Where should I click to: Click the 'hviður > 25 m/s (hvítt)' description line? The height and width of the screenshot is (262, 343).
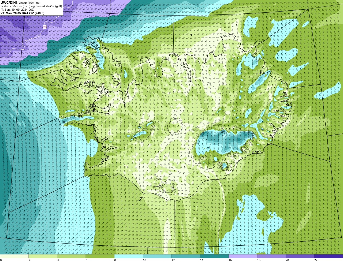(31, 6)
